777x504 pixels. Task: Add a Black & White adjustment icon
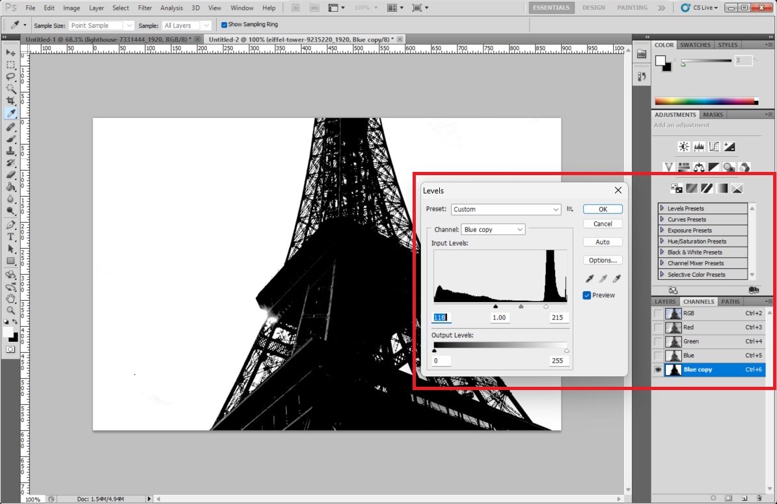click(714, 167)
